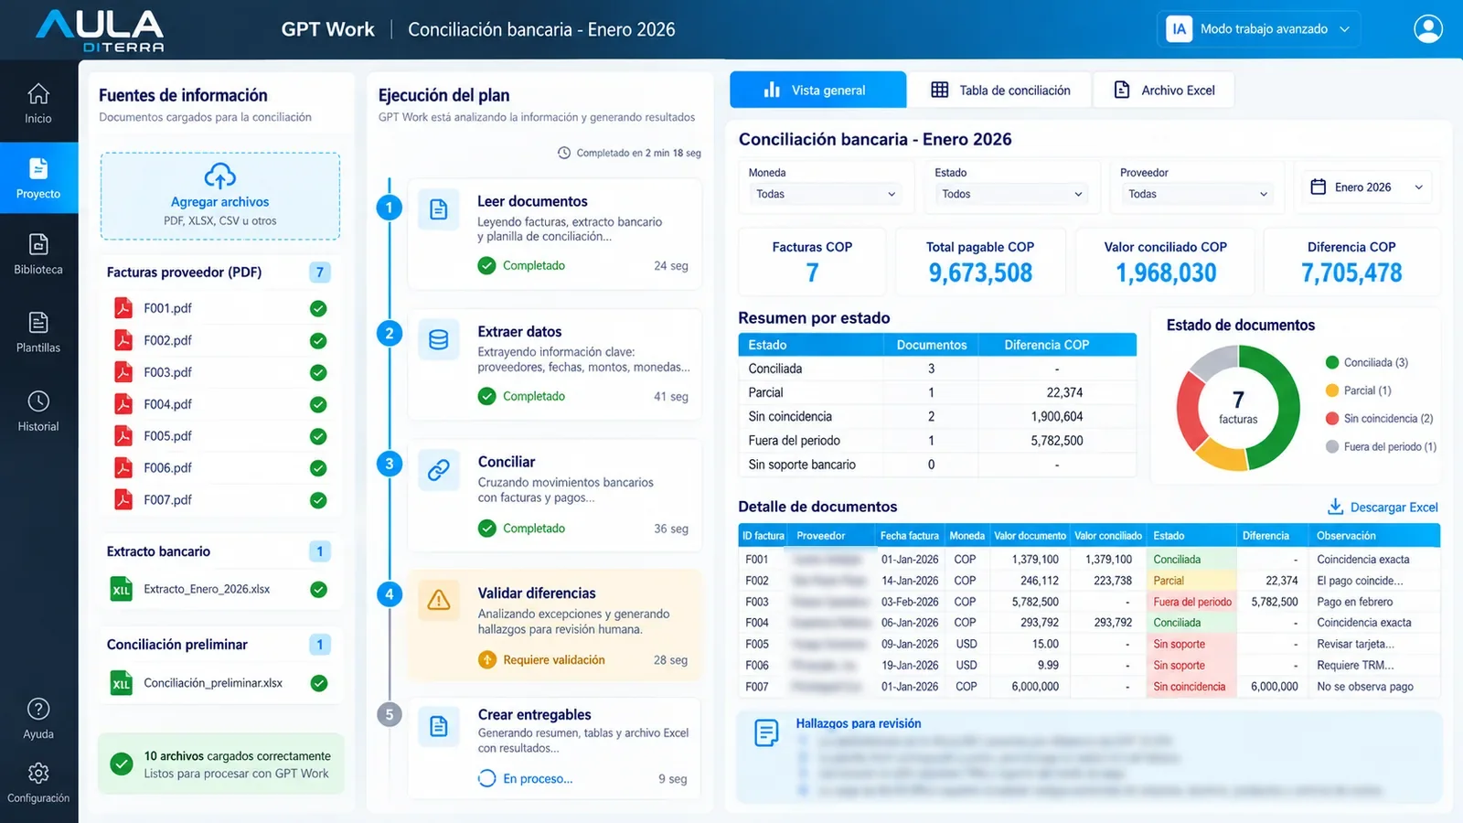1463x823 pixels.
Task: Click the check beside Conciliación_preliminar.xlsx
Action: click(318, 683)
